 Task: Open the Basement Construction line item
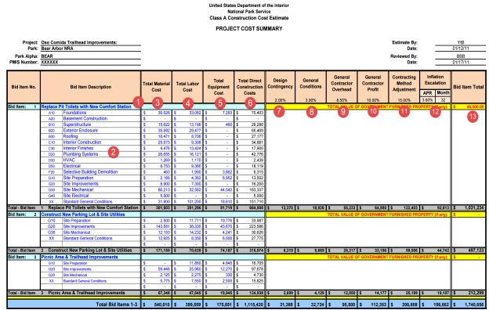(x=85, y=118)
